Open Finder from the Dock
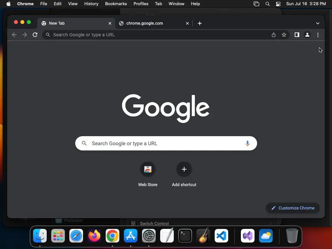The width and height of the screenshot is (332, 249). pyautogui.click(x=40, y=236)
